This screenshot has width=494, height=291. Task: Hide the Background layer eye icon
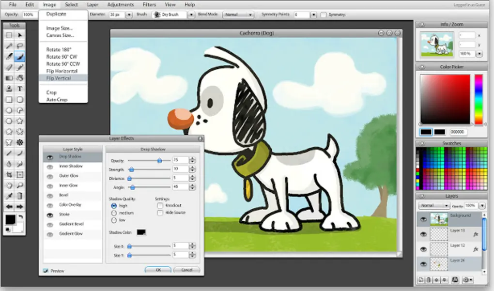pos(423,219)
